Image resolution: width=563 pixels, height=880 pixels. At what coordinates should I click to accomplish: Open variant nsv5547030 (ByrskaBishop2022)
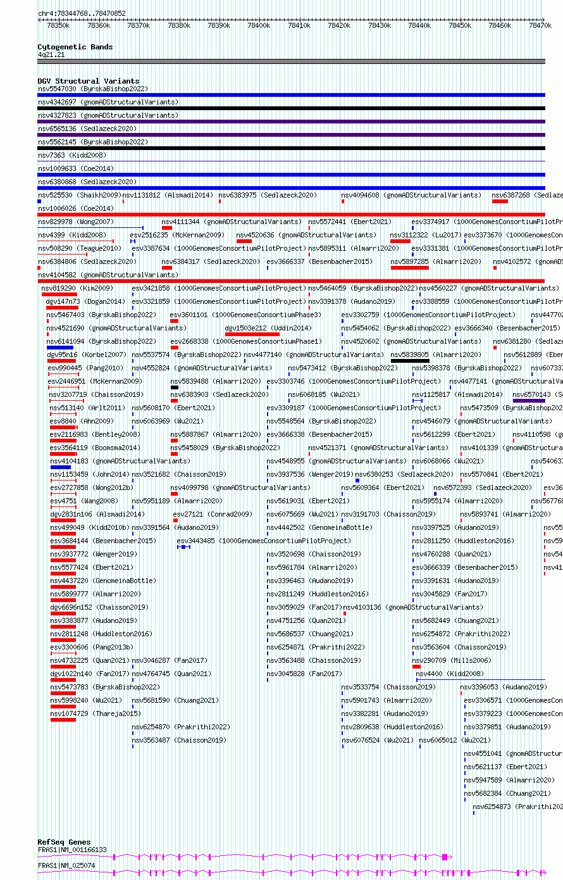point(93,89)
